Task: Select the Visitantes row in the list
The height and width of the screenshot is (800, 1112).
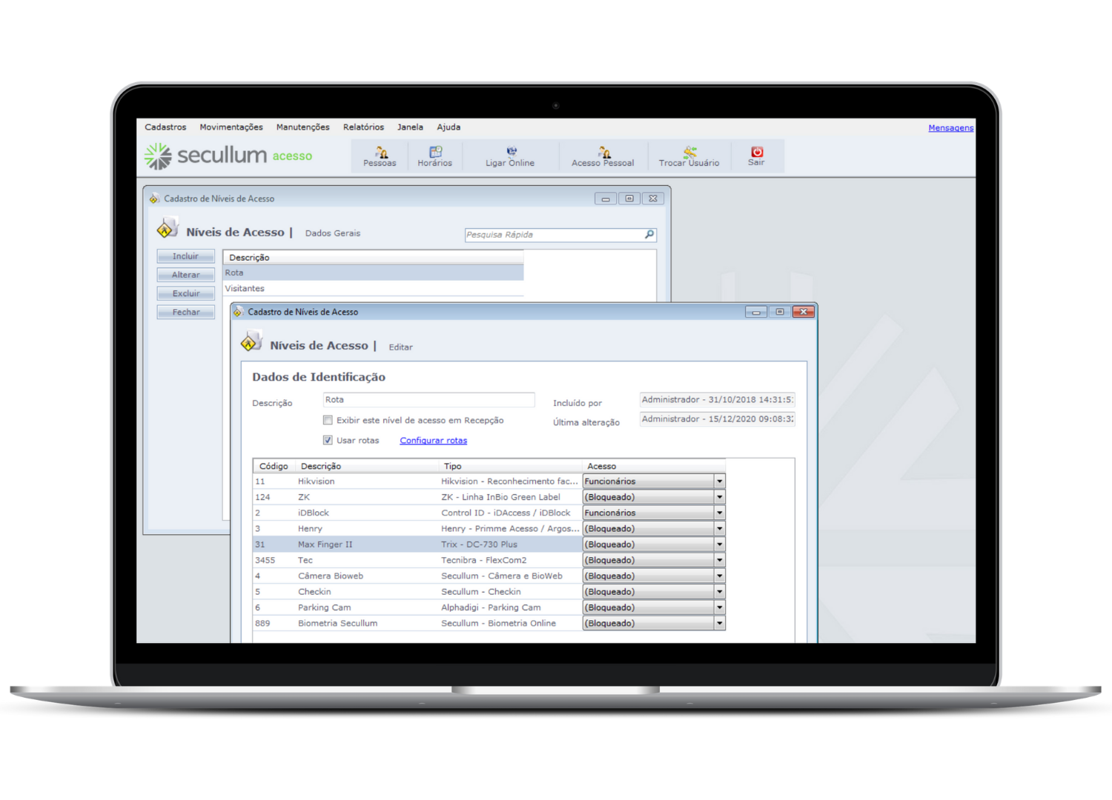Action: coord(245,289)
